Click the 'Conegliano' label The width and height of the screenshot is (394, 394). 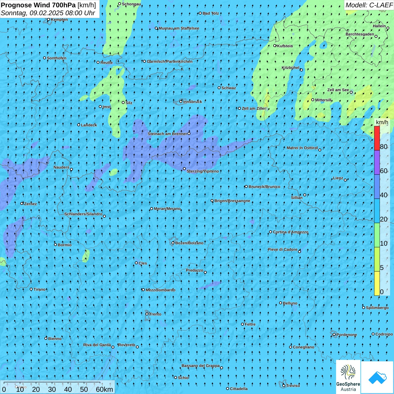[303, 347]
